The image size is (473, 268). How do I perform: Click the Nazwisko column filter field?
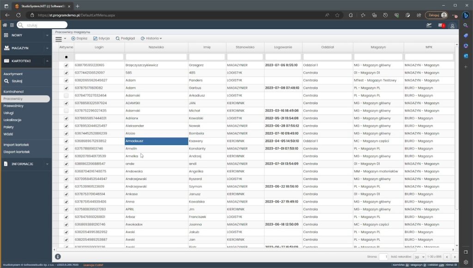(156, 57)
